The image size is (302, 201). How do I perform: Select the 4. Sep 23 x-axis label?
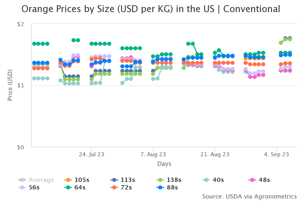(x=276, y=154)
